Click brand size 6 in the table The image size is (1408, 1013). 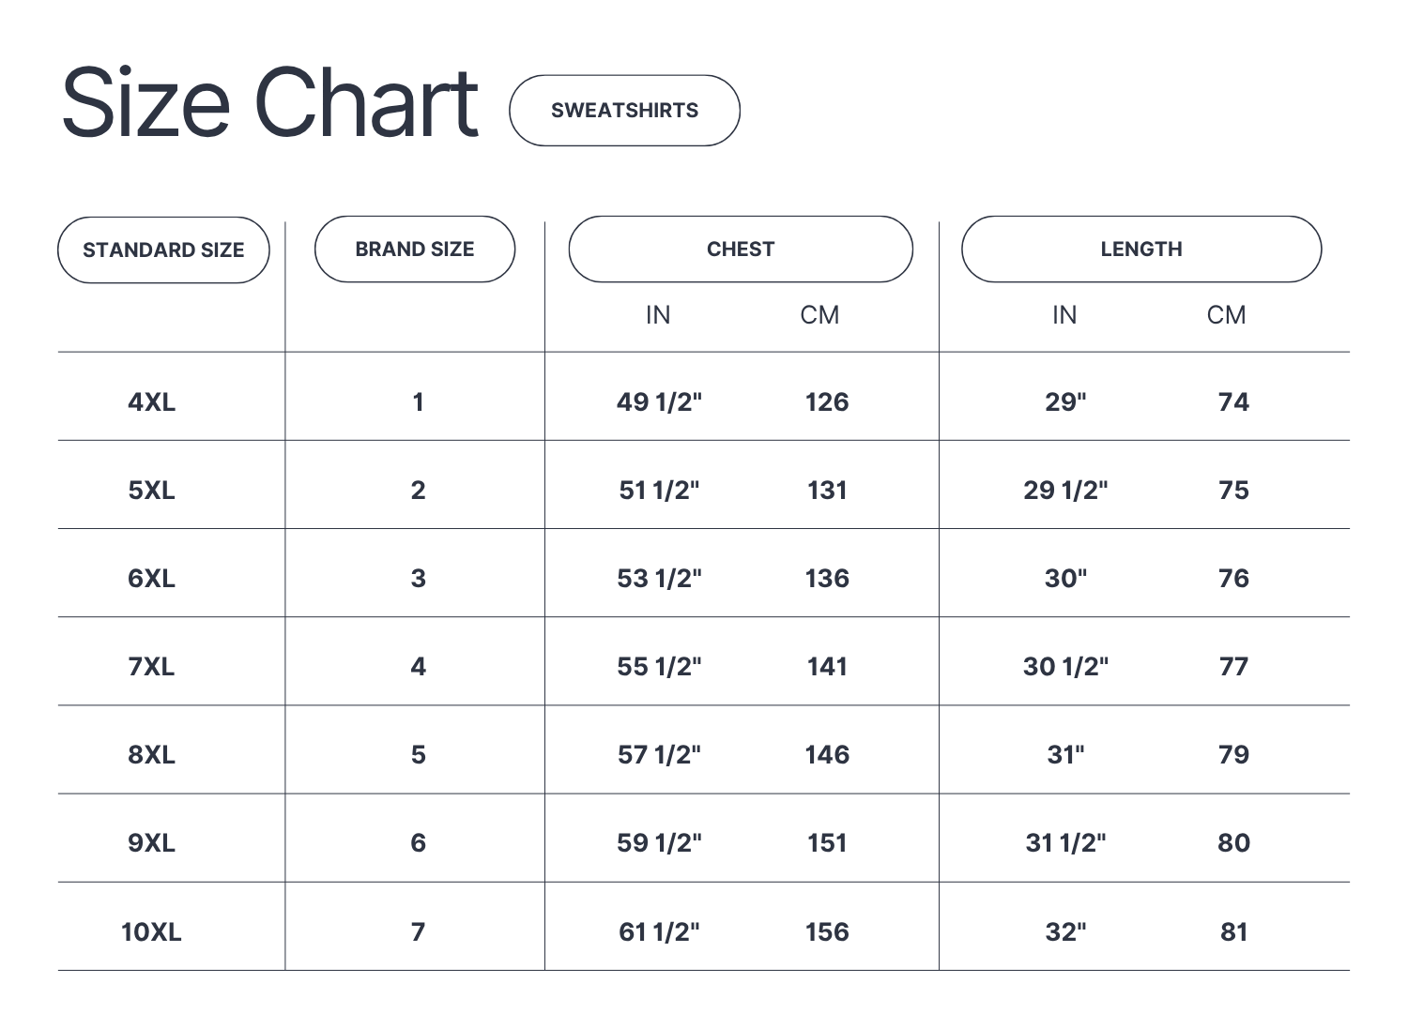pyautogui.click(x=418, y=843)
